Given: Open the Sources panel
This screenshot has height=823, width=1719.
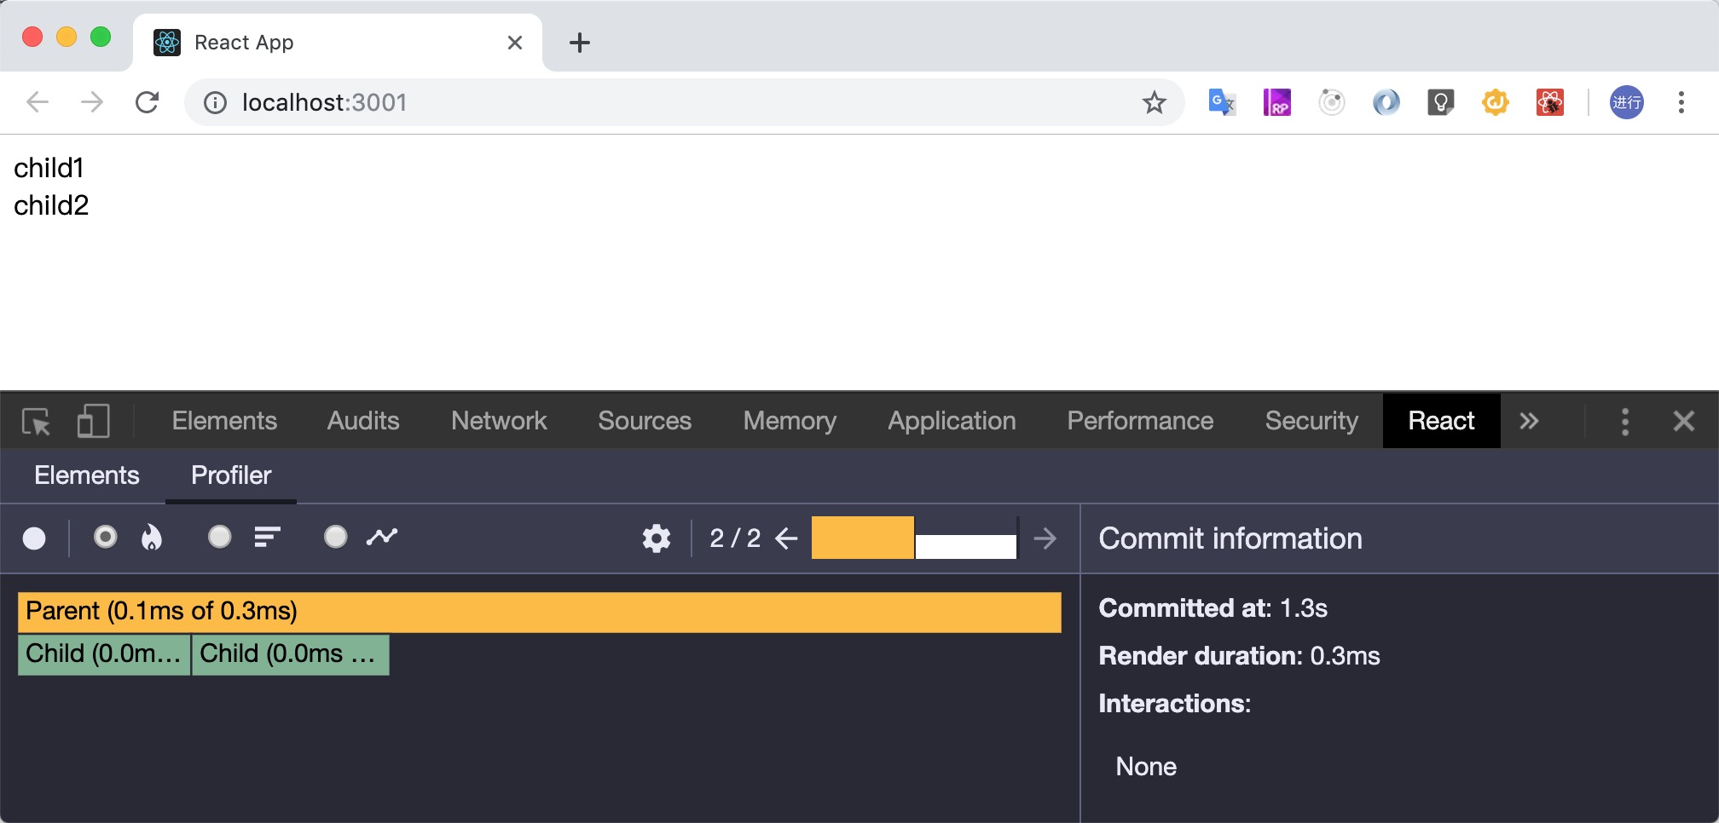Looking at the screenshot, I should pos(645,421).
